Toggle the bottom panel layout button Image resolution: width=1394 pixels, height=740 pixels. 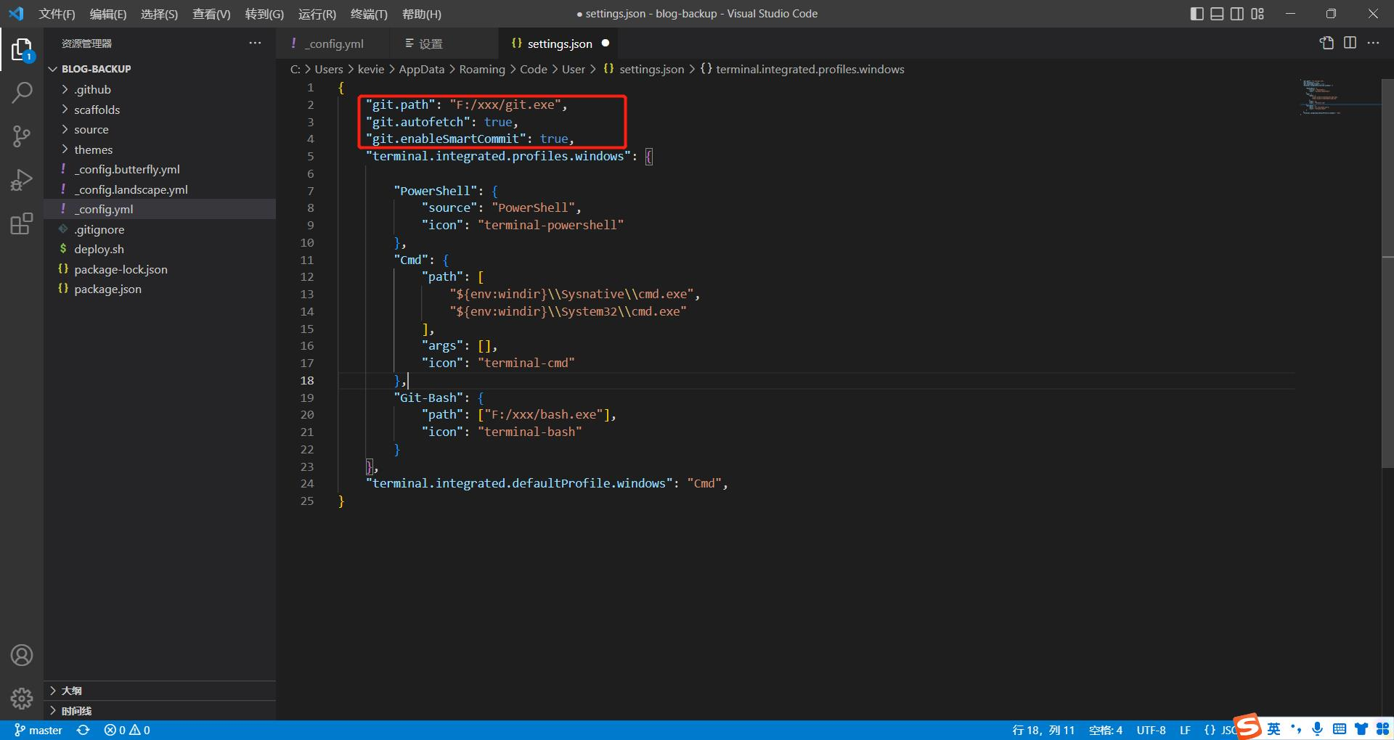(1217, 14)
